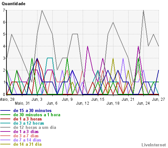Click the 'de 12 horas a um dia' legend label

[x=35, y=128]
